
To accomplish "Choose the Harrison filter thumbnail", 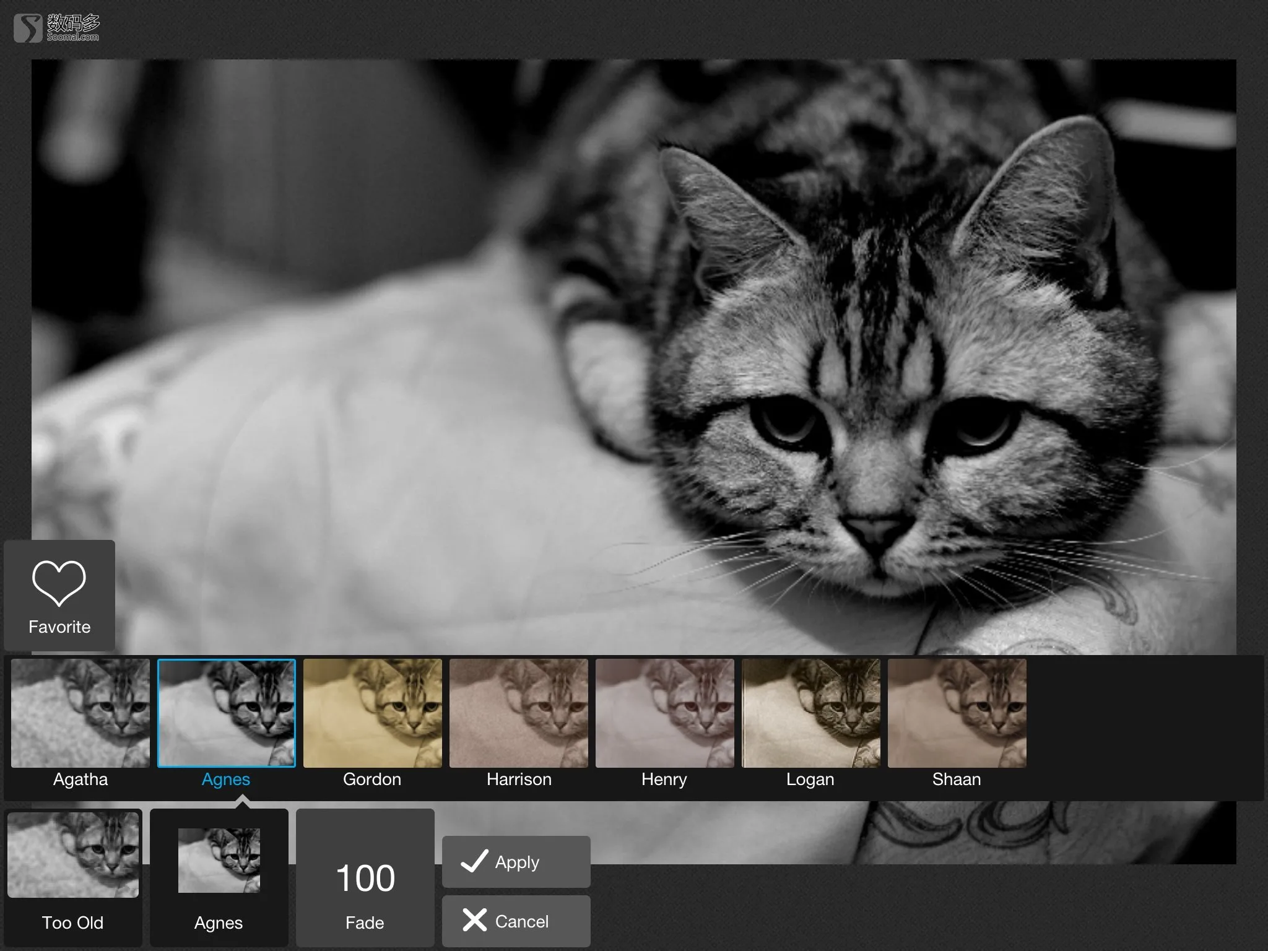I will pyautogui.click(x=519, y=713).
